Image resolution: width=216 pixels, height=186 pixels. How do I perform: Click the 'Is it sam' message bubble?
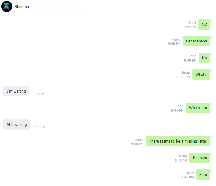pyautogui.click(x=200, y=158)
